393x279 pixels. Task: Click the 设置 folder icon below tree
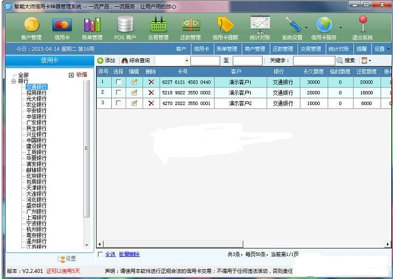pos(61,259)
